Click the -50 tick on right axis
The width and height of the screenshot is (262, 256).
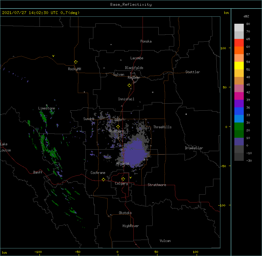[223, 166]
